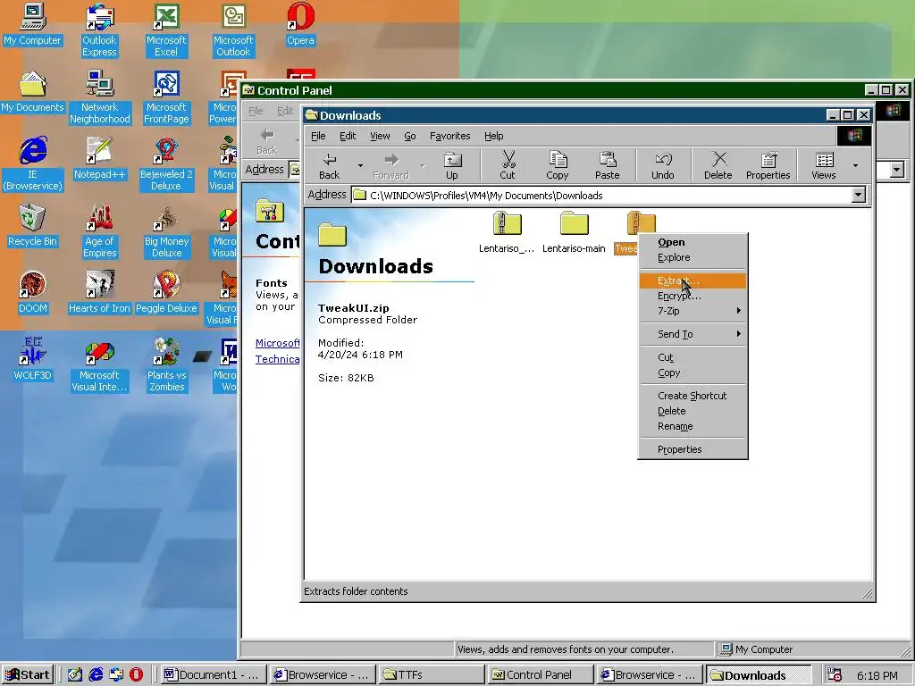
Task: Start Bejeweled 2 Deluxe game
Action: click(x=166, y=164)
